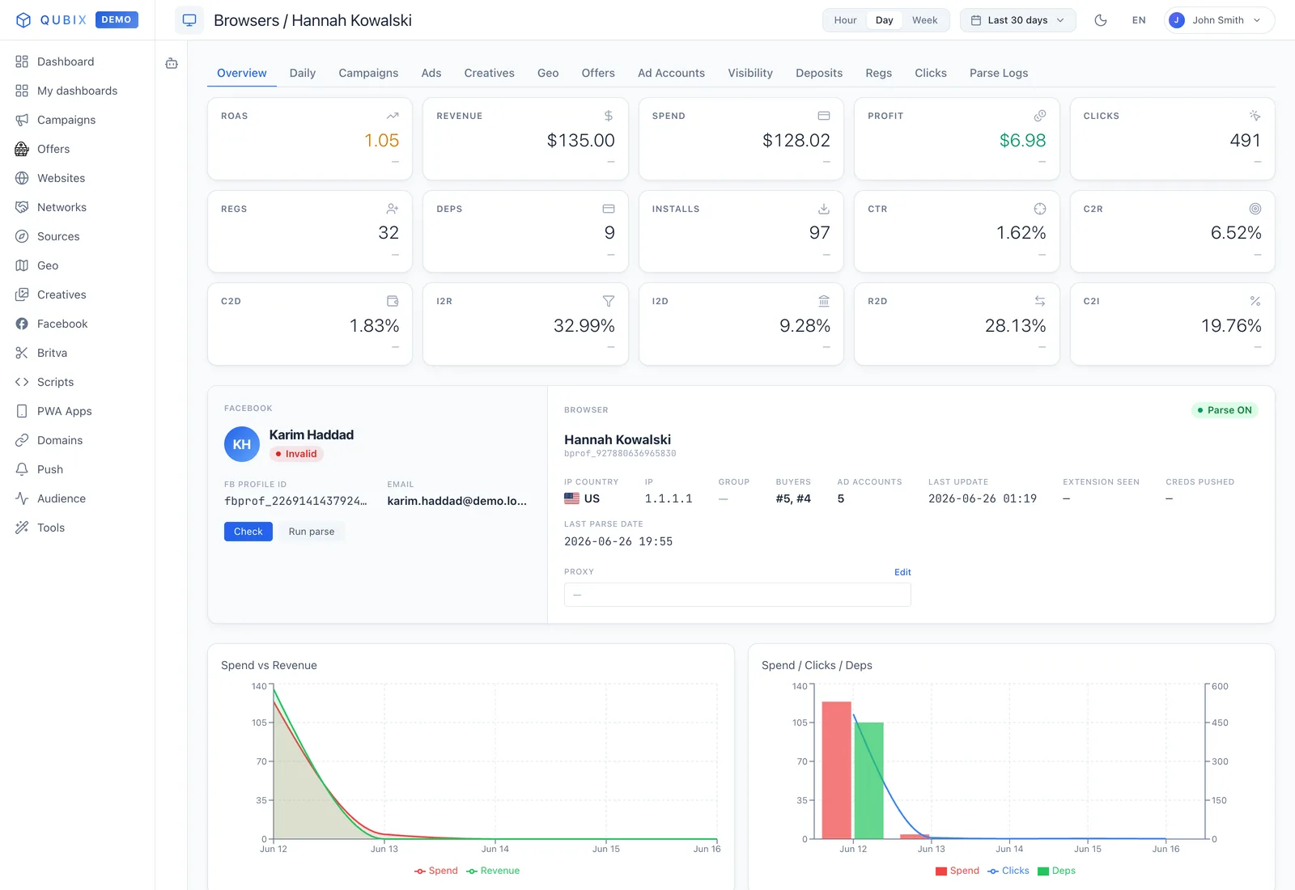This screenshot has height=890, width=1295.
Task: Click the empty Proxy input field
Action: (737, 595)
